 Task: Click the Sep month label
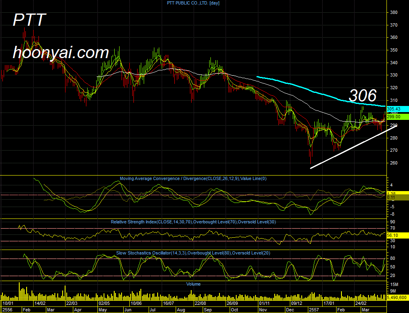(x=208, y=310)
